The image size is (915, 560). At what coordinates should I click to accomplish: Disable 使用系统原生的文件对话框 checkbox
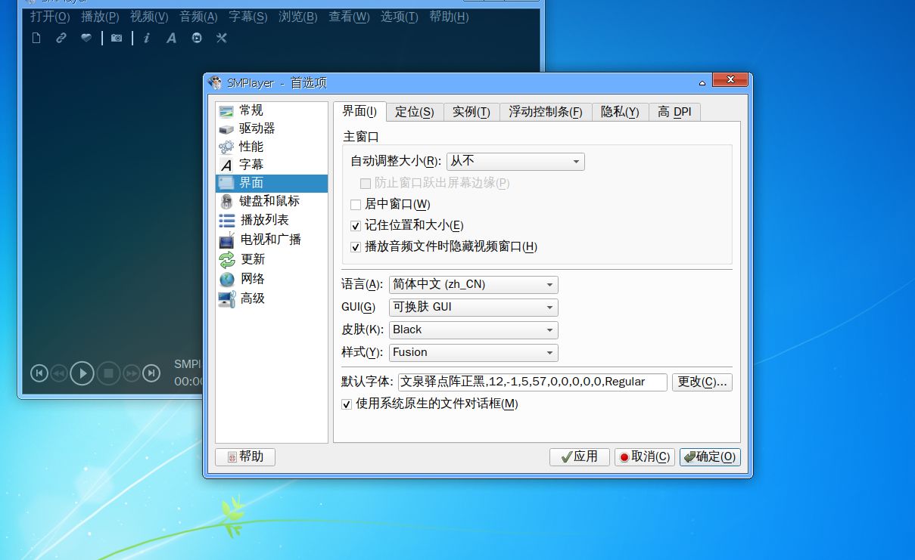click(347, 404)
